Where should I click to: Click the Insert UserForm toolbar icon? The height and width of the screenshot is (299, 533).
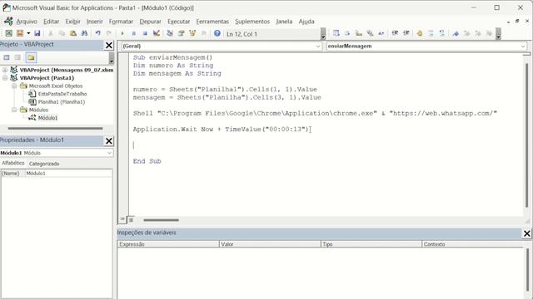click(x=20, y=33)
